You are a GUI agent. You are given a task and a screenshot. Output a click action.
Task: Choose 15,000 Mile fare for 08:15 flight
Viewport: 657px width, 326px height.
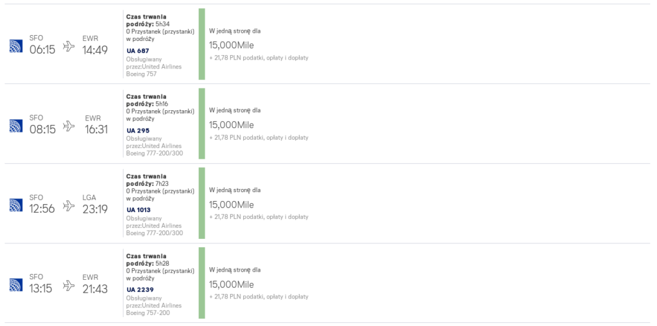pyautogui.click(x=231, y=125)
